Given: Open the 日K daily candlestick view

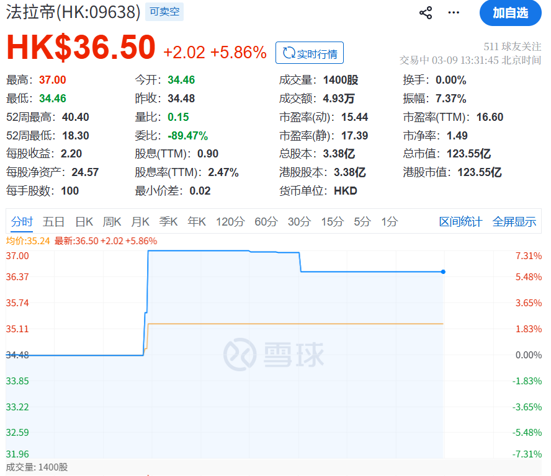Looking at the screenshot, I should click(84, 221).
